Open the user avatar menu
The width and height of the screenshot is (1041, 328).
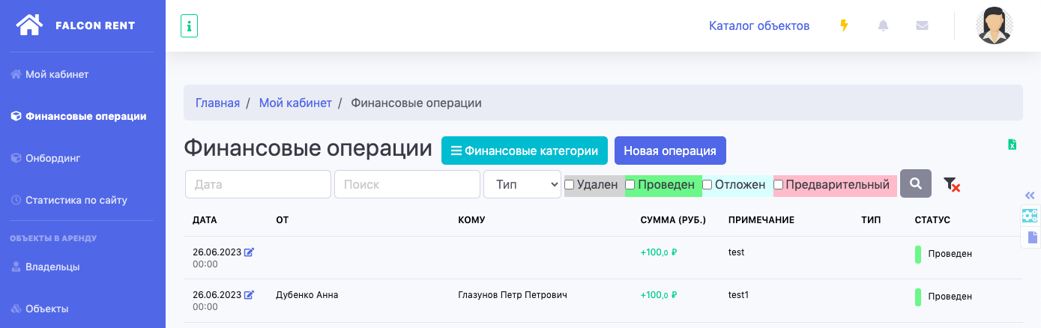pyautogui.click(x=994, y=25)
